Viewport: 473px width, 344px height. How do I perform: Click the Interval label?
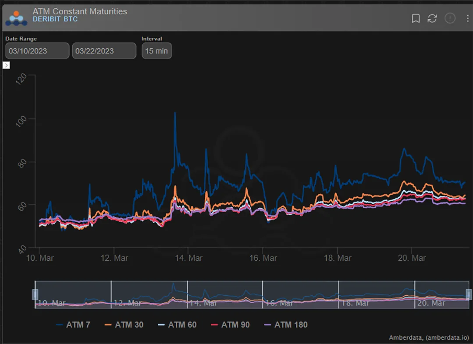pos(152,39)
